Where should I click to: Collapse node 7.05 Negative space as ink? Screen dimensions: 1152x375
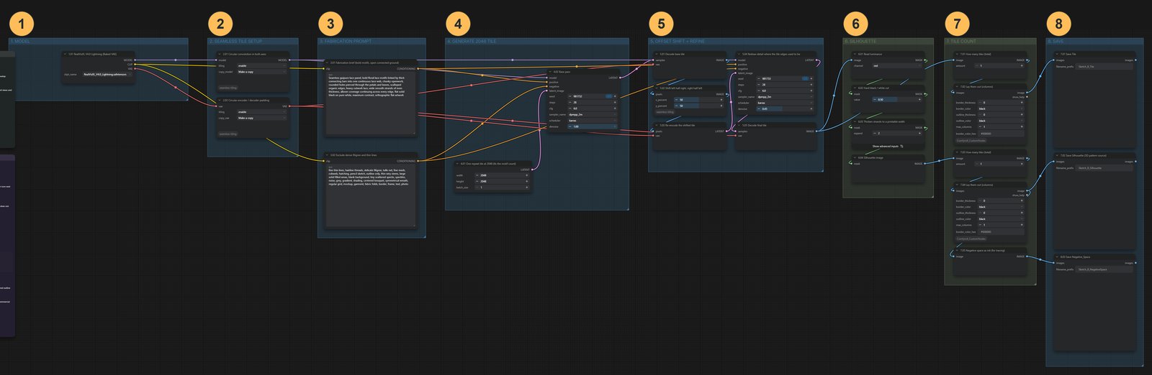[957, 251]
